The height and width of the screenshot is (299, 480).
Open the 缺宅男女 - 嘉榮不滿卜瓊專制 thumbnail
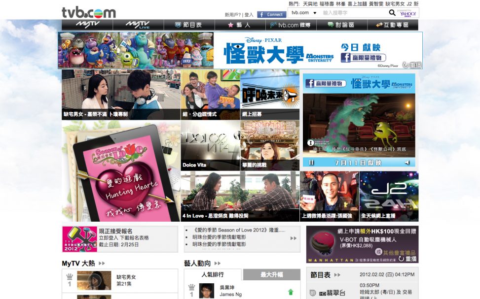(x=121, y=94)
